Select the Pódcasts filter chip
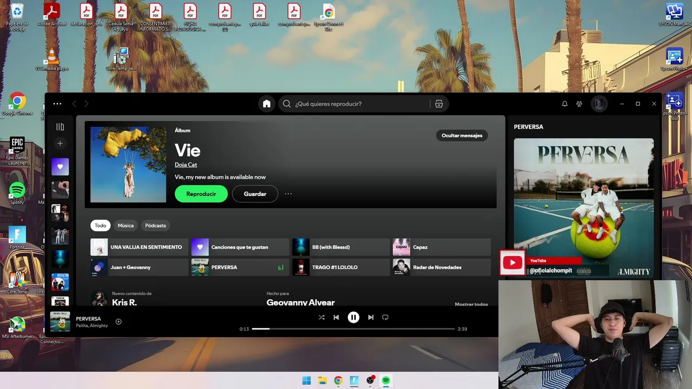 [x=156, y=225]
